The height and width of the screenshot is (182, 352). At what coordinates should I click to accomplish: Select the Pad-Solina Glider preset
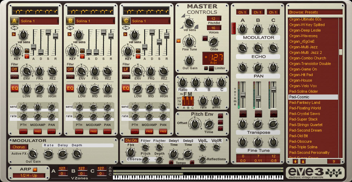(x=313, y=91)
